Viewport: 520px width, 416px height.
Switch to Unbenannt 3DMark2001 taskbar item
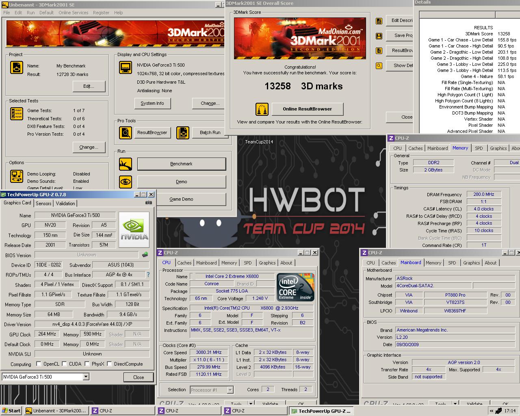pos(55,411)
